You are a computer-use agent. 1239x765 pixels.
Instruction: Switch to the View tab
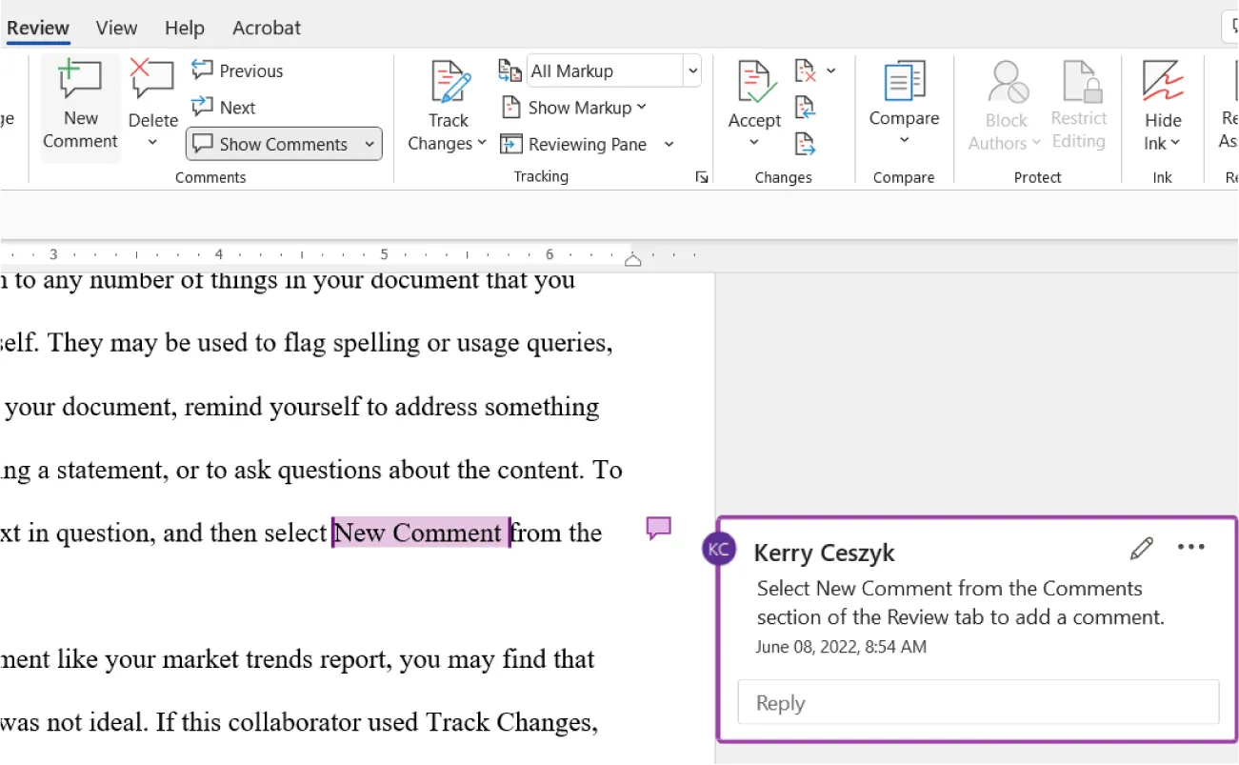click(116, 28)
